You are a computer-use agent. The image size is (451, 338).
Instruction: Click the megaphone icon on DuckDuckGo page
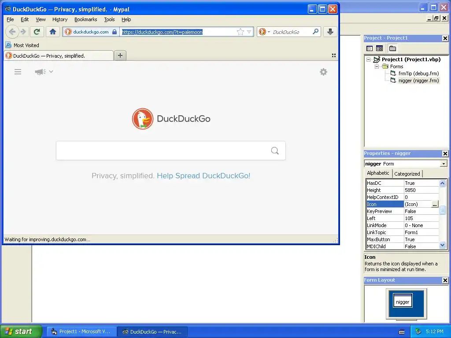point(40,72)
